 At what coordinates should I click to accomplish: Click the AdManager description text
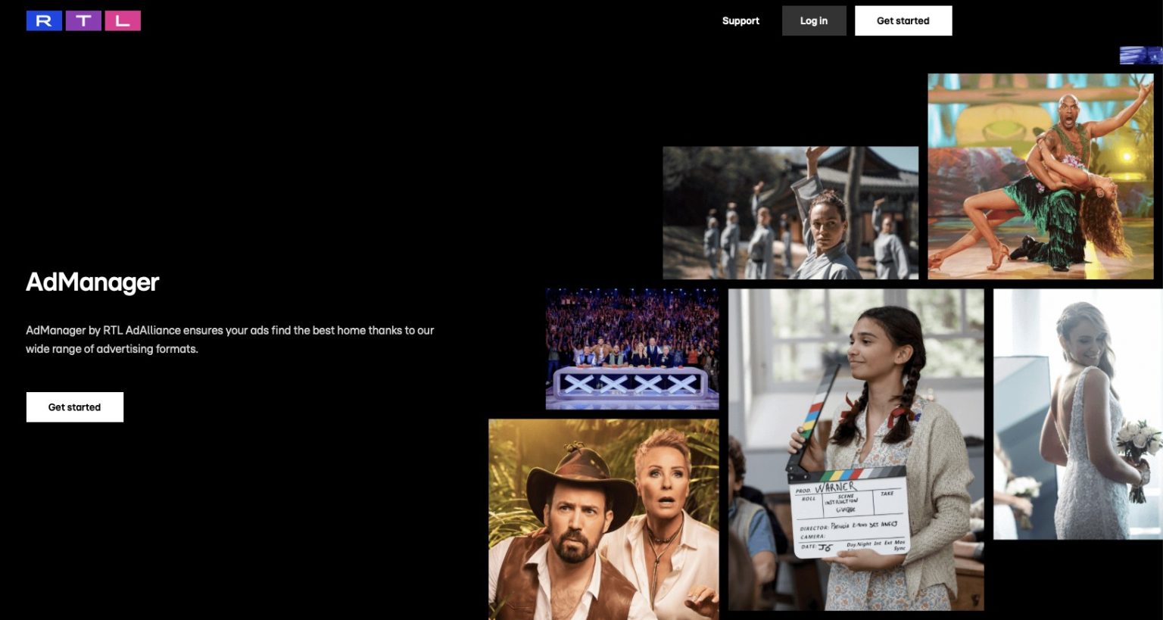click(229, 339)
